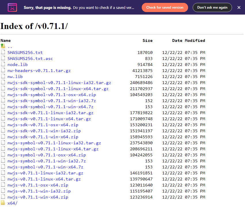Screen dimensions: 245x210
Task: Click the up-arrow parent directory icon
Action: [x=3, y=46]
